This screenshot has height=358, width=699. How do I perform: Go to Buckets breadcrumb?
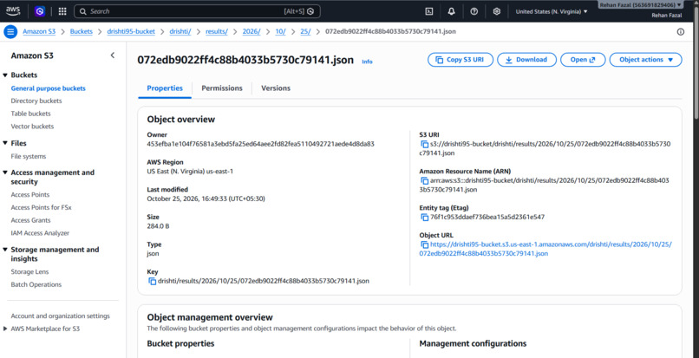[x=82, y=32]
